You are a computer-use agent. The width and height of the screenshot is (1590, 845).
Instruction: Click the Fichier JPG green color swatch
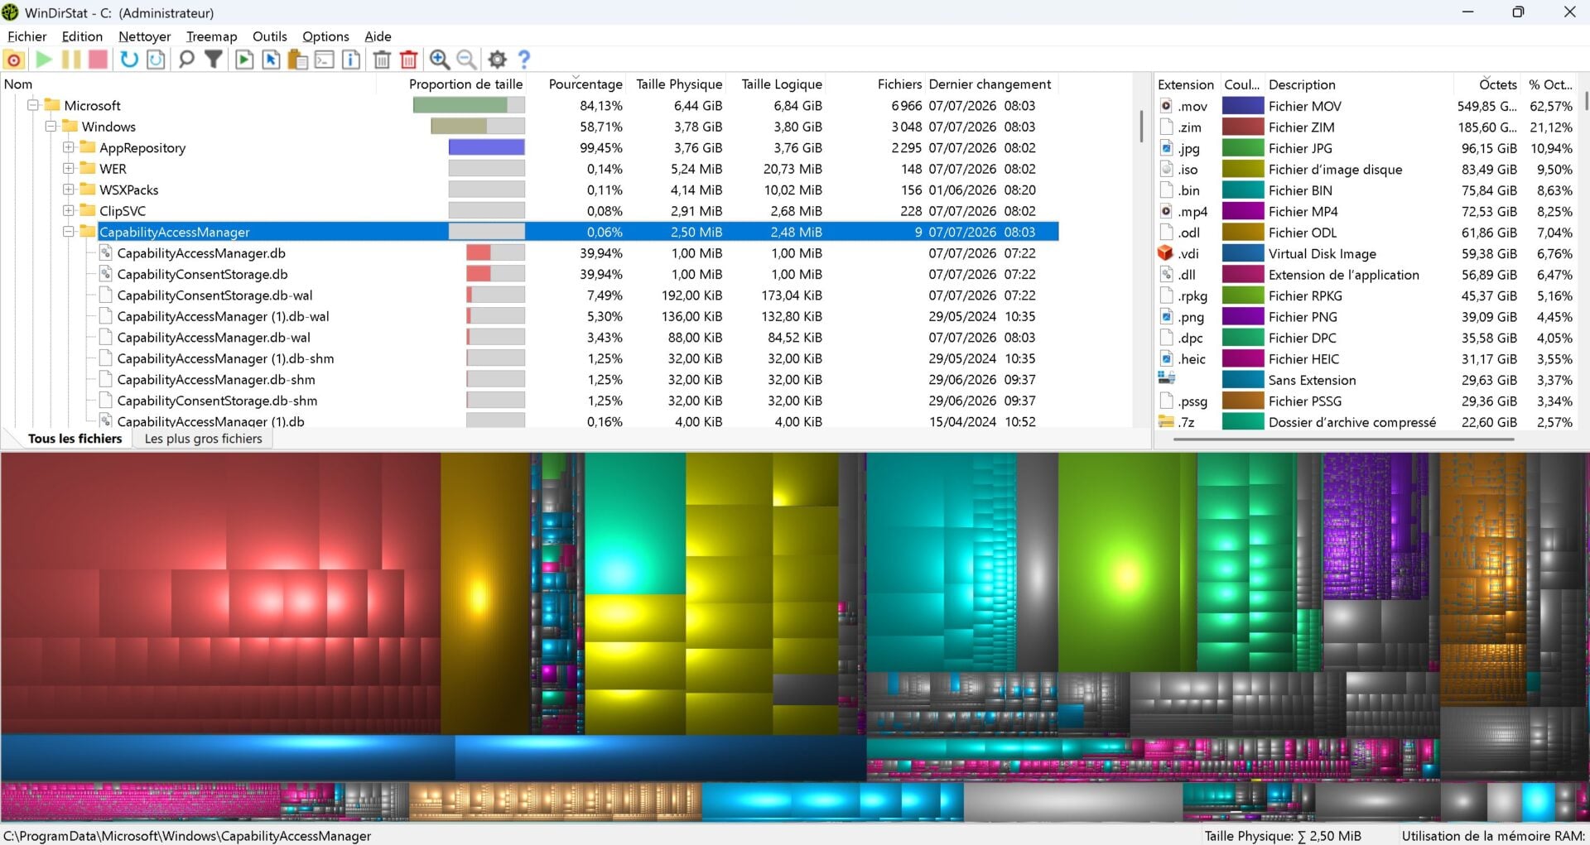click(x=1243, y=148)
